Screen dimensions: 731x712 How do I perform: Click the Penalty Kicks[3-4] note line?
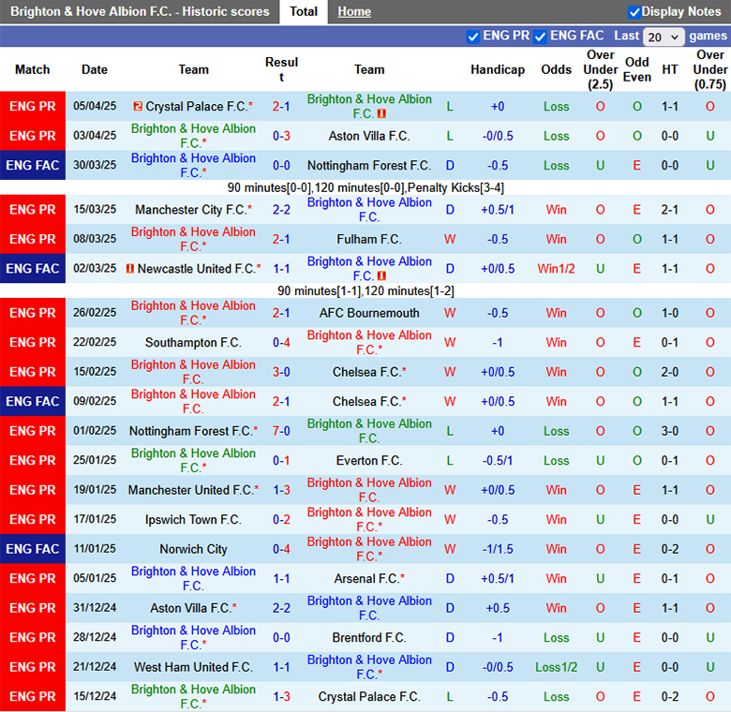click(x=365, y=187)
